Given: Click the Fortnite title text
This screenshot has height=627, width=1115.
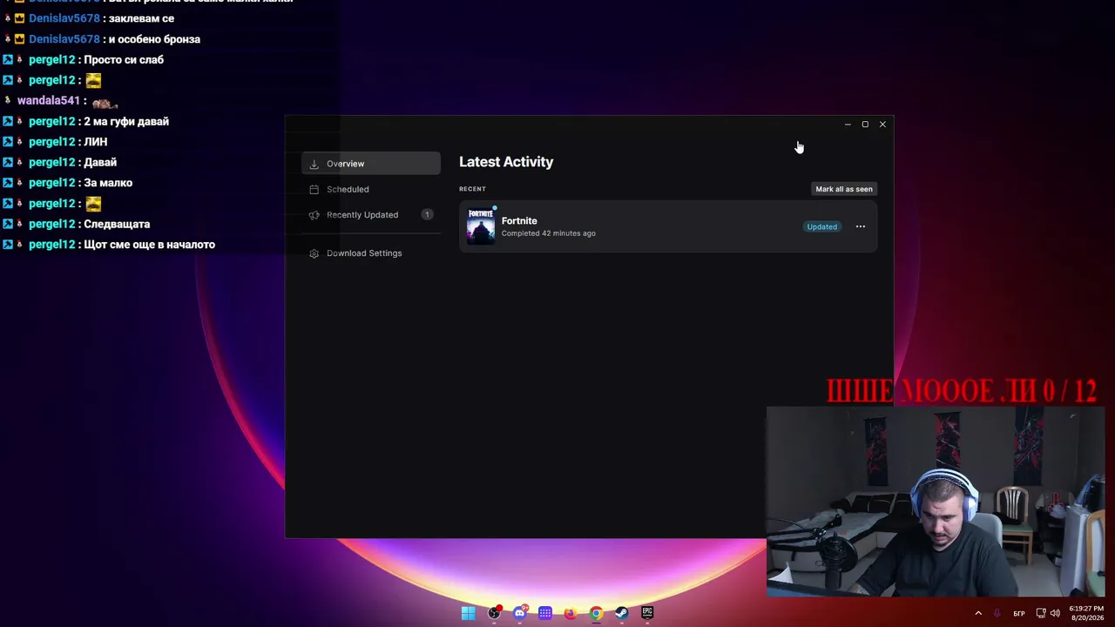Looking at the screenshot, I should point(519,220).
